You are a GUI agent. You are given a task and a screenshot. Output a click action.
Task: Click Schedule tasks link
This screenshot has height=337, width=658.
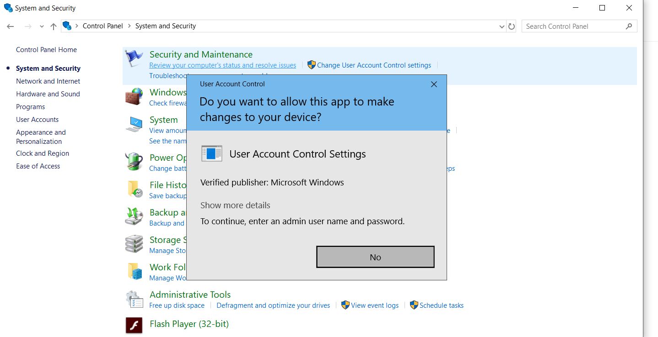pyautogui.click(x=442, y=305)
